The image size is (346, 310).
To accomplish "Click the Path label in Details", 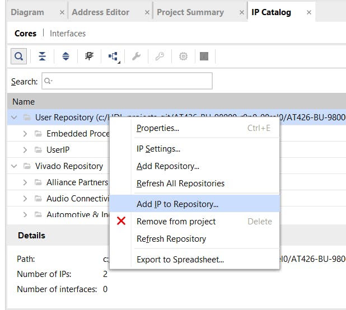I will tap(26, 259).
